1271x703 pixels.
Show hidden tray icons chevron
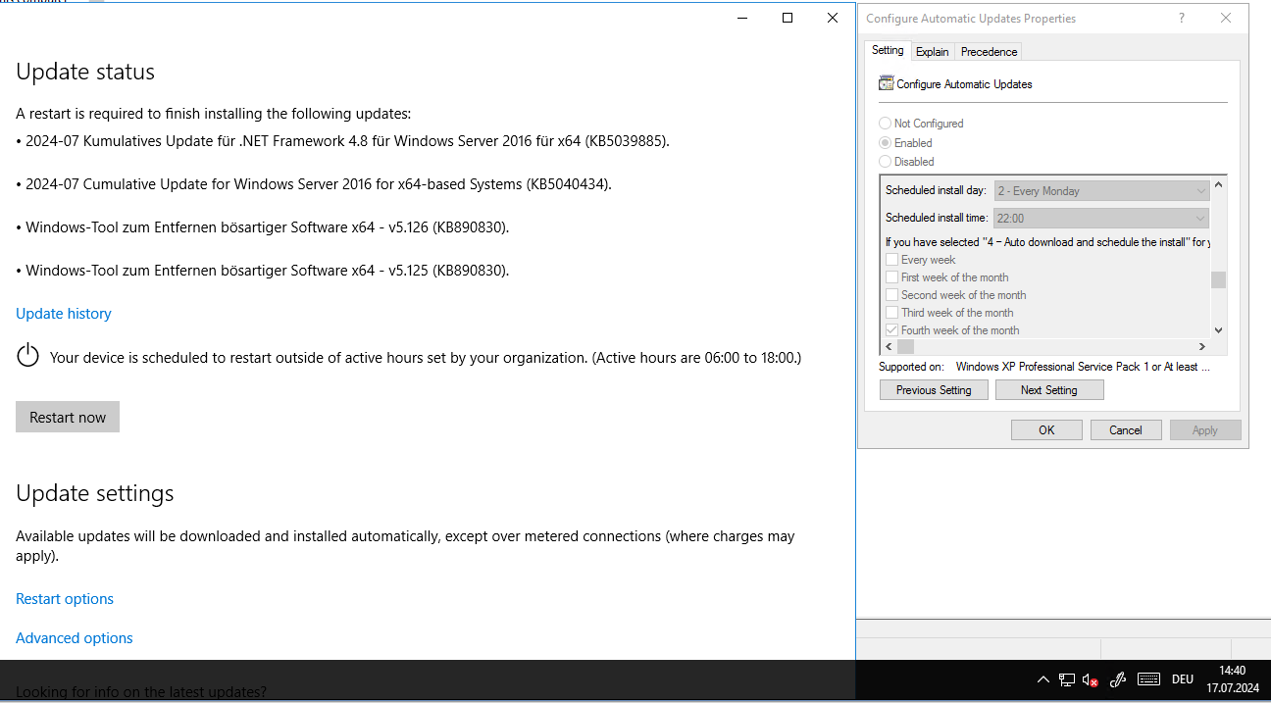point(1042,679)
